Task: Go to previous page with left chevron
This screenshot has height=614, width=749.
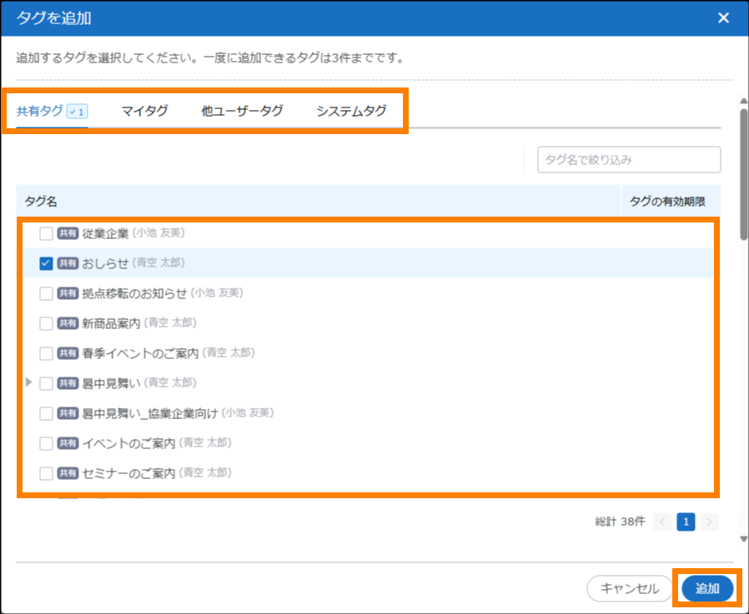Action: [x=663, y=522]
